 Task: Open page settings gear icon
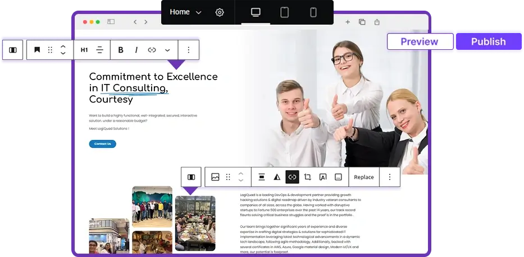220,12
